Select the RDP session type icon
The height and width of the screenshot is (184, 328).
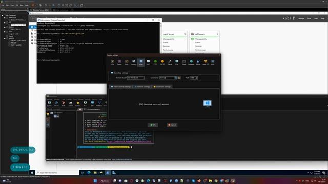141,62
